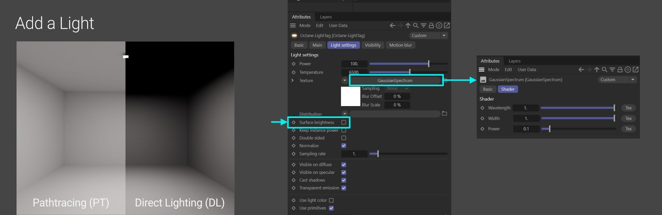Image resolution: width=662 pixels, height=215 pixels.
Task: Disable Normalize checkbox
Action: [344, 146]
